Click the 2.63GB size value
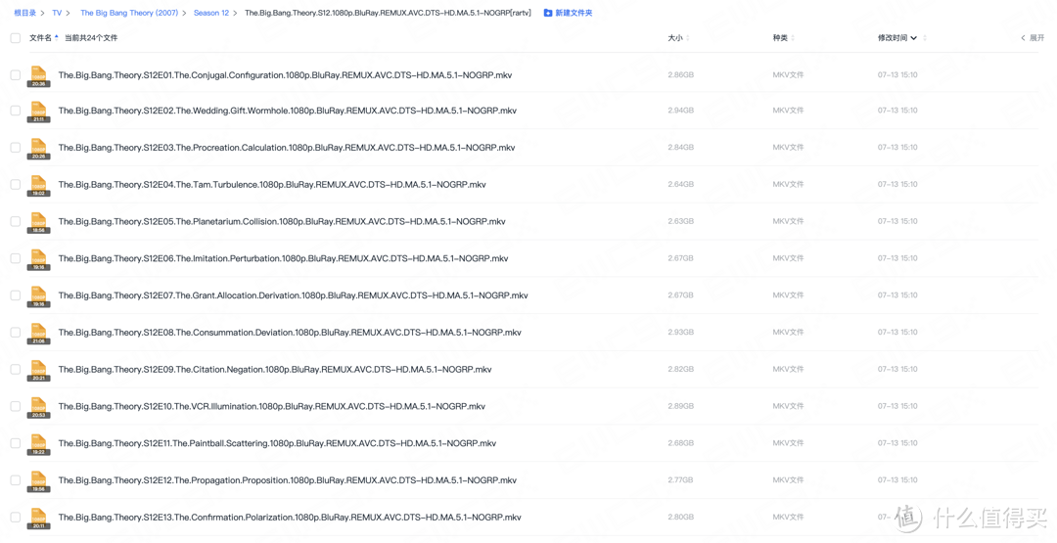 tap(680, 222)
